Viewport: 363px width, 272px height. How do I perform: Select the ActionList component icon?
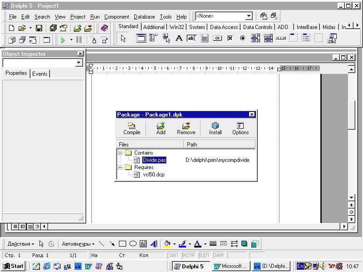[x=332, y=39]
